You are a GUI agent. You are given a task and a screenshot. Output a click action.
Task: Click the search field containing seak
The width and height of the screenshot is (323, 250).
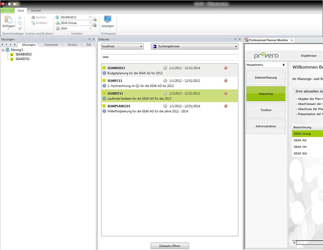coord(169,57)
